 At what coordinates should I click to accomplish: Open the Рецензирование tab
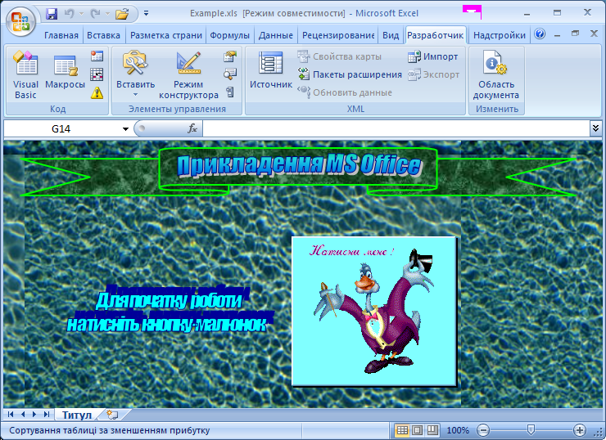pyautogui.click(x=337, y=35)
